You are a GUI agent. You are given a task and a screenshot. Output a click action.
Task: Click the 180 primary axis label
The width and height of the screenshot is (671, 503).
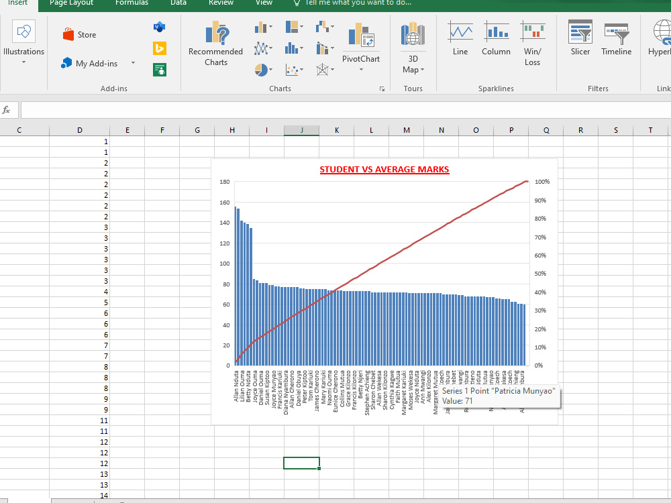point(225,182)
